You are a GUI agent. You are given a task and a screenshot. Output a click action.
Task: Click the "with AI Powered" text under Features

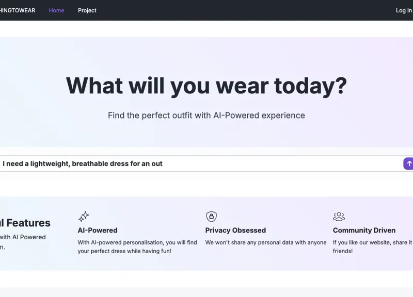[x=23, y=237]
